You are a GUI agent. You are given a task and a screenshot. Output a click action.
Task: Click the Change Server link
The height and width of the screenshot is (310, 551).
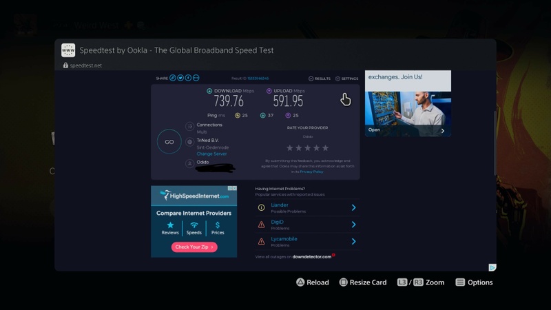(x=211, y=154)
